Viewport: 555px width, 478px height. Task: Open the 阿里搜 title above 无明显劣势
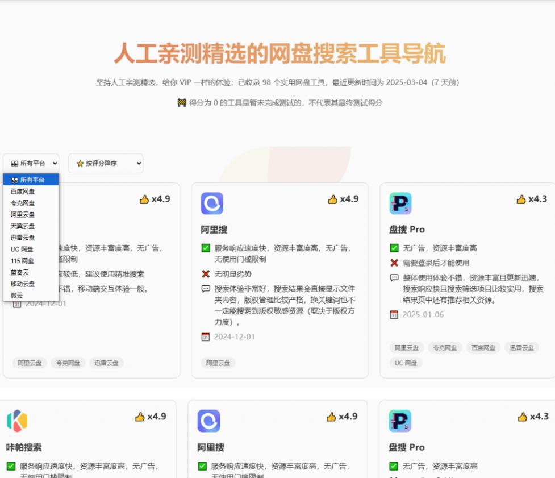click(214, 230)
